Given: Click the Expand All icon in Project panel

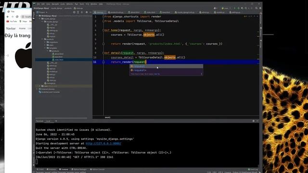Looking at the screenshot, I should point(78,12).
